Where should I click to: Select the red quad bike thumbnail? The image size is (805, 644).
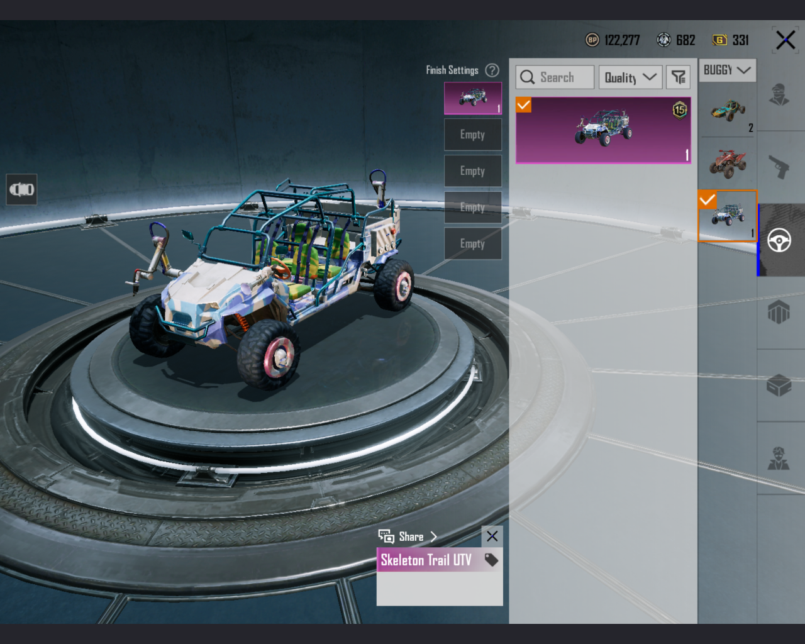(728, 163)
